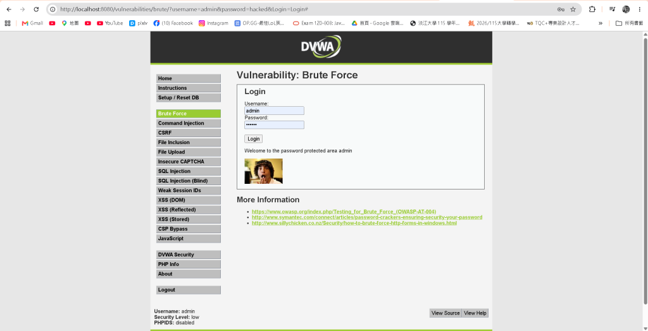Open the Chrome three-dot menu

click(x=639, y=9)
